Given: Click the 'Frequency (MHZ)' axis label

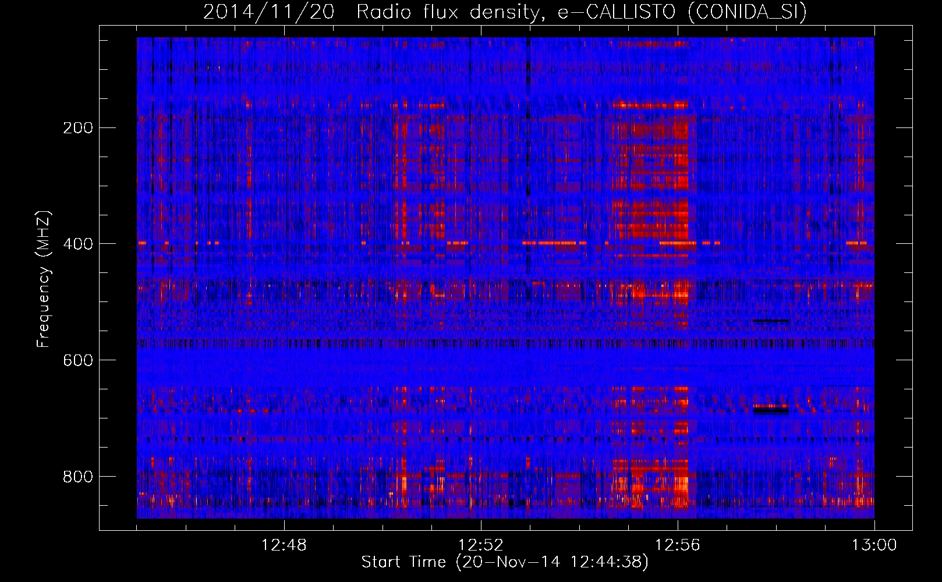Looking at the screenshot, I should coord(44,279).
